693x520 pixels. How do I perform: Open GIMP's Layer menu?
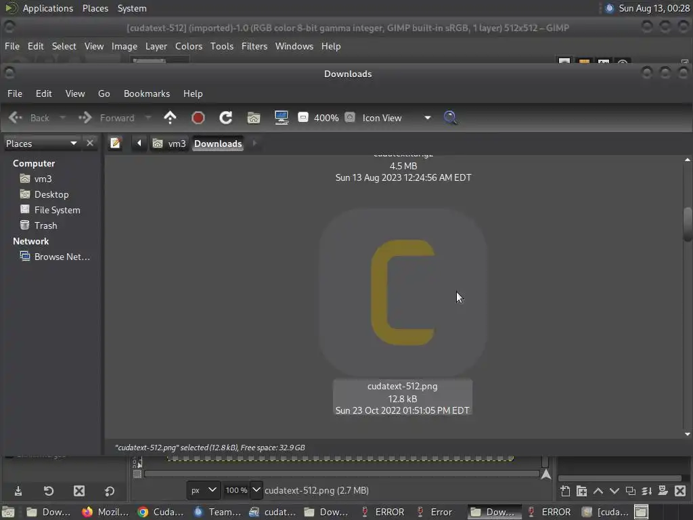[156, 46]
